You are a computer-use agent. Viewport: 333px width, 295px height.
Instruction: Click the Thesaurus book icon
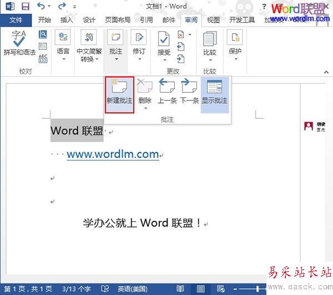(x=43, y=46)
